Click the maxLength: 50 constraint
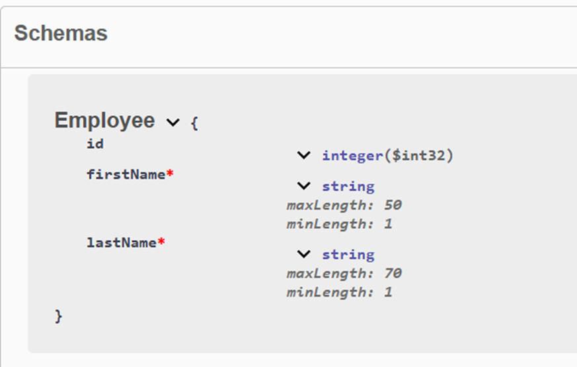Viewport: 577px width, 367px height. (344, 205)
